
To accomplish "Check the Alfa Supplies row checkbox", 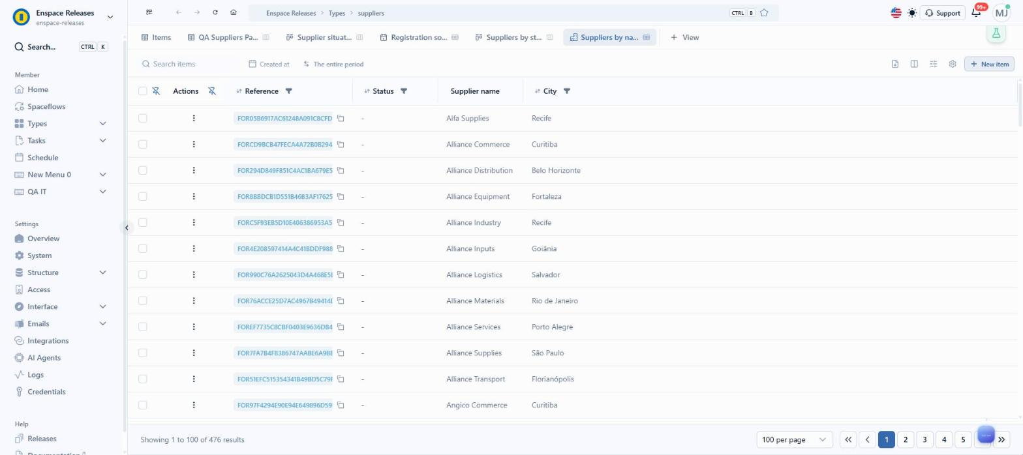I will coord(143,118).
